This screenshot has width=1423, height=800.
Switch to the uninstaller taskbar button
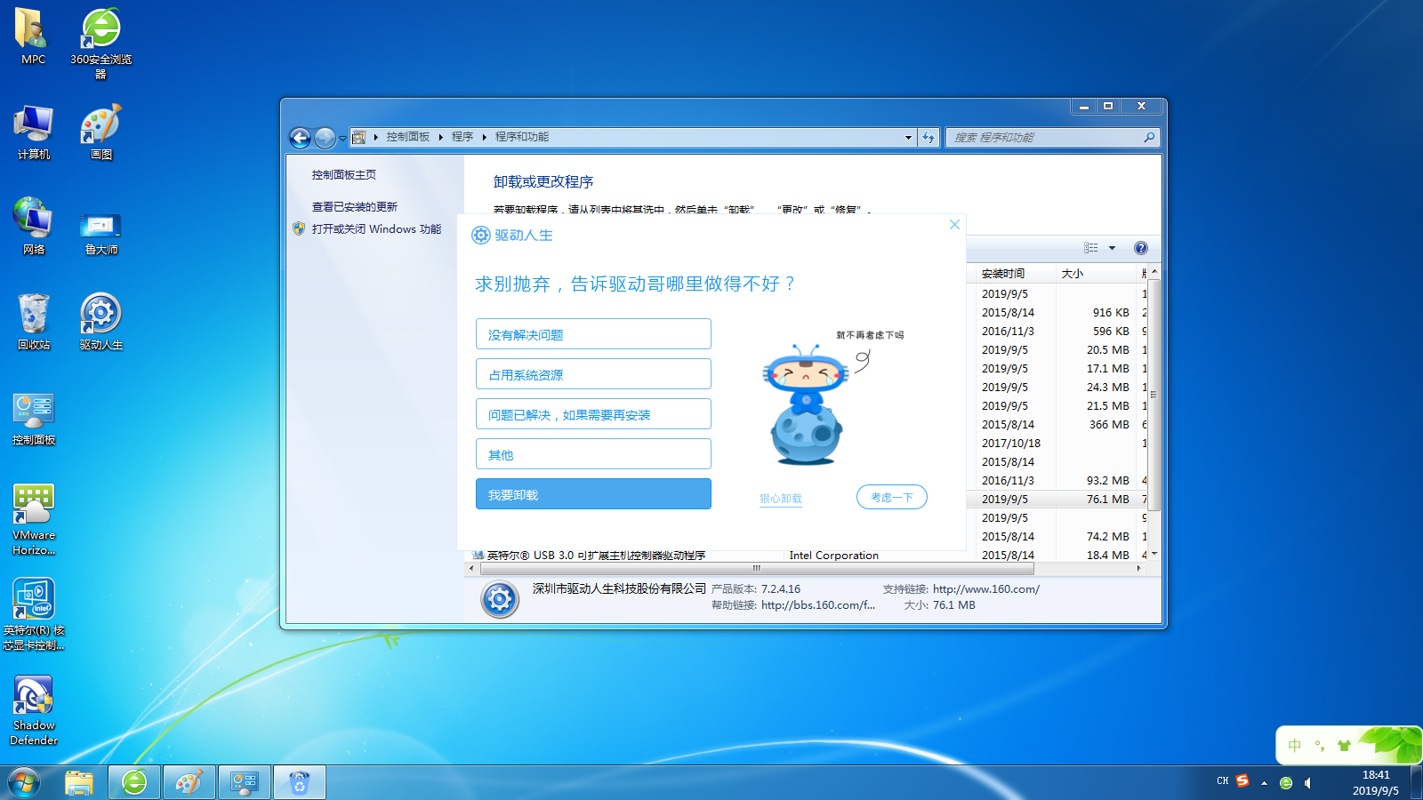click(300, 783)
